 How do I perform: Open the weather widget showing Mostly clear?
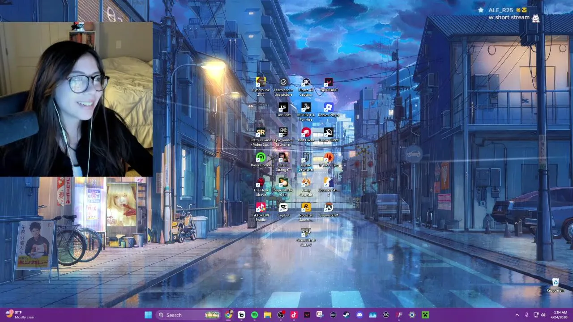pyautogui.click(x=21, y=315)
